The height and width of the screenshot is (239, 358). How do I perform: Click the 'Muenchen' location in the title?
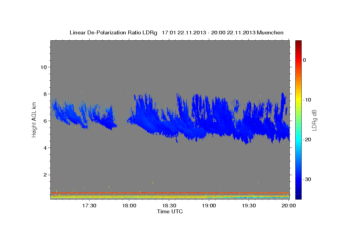pyautogui.click(x=271, y=33)
